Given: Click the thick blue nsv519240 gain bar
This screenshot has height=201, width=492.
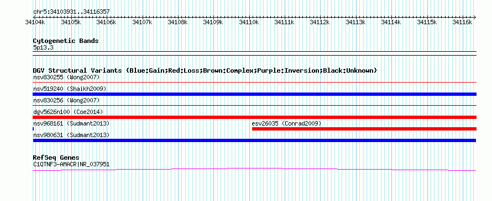Looking at the screenshot, I should (254, 94).
